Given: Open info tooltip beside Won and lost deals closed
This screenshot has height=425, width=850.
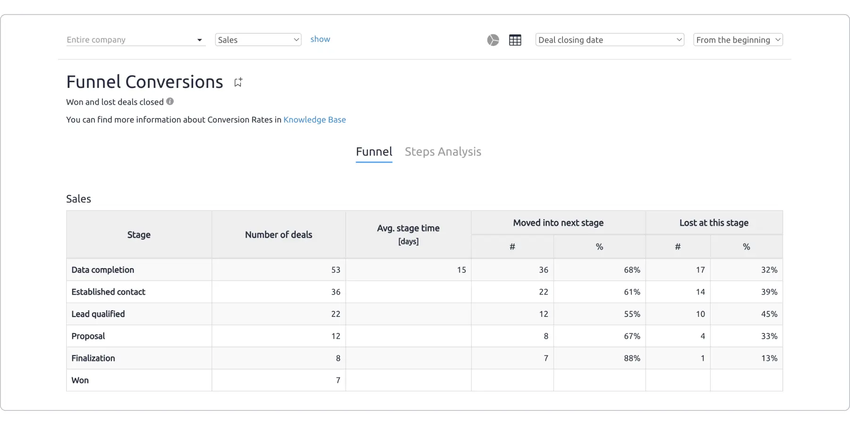Looking at the screenshot, I should (x=170, y=102).
